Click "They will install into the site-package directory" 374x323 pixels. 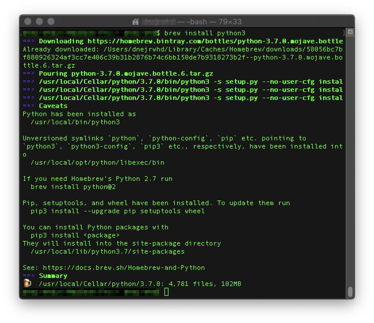pos(122,243)
